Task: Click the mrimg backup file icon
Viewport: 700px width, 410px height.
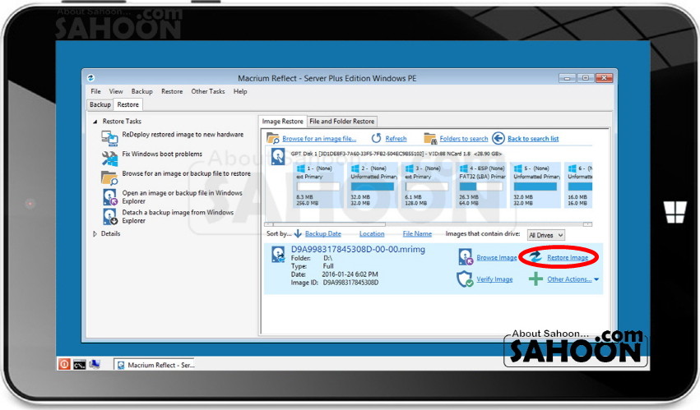Action: coord(279,254)
